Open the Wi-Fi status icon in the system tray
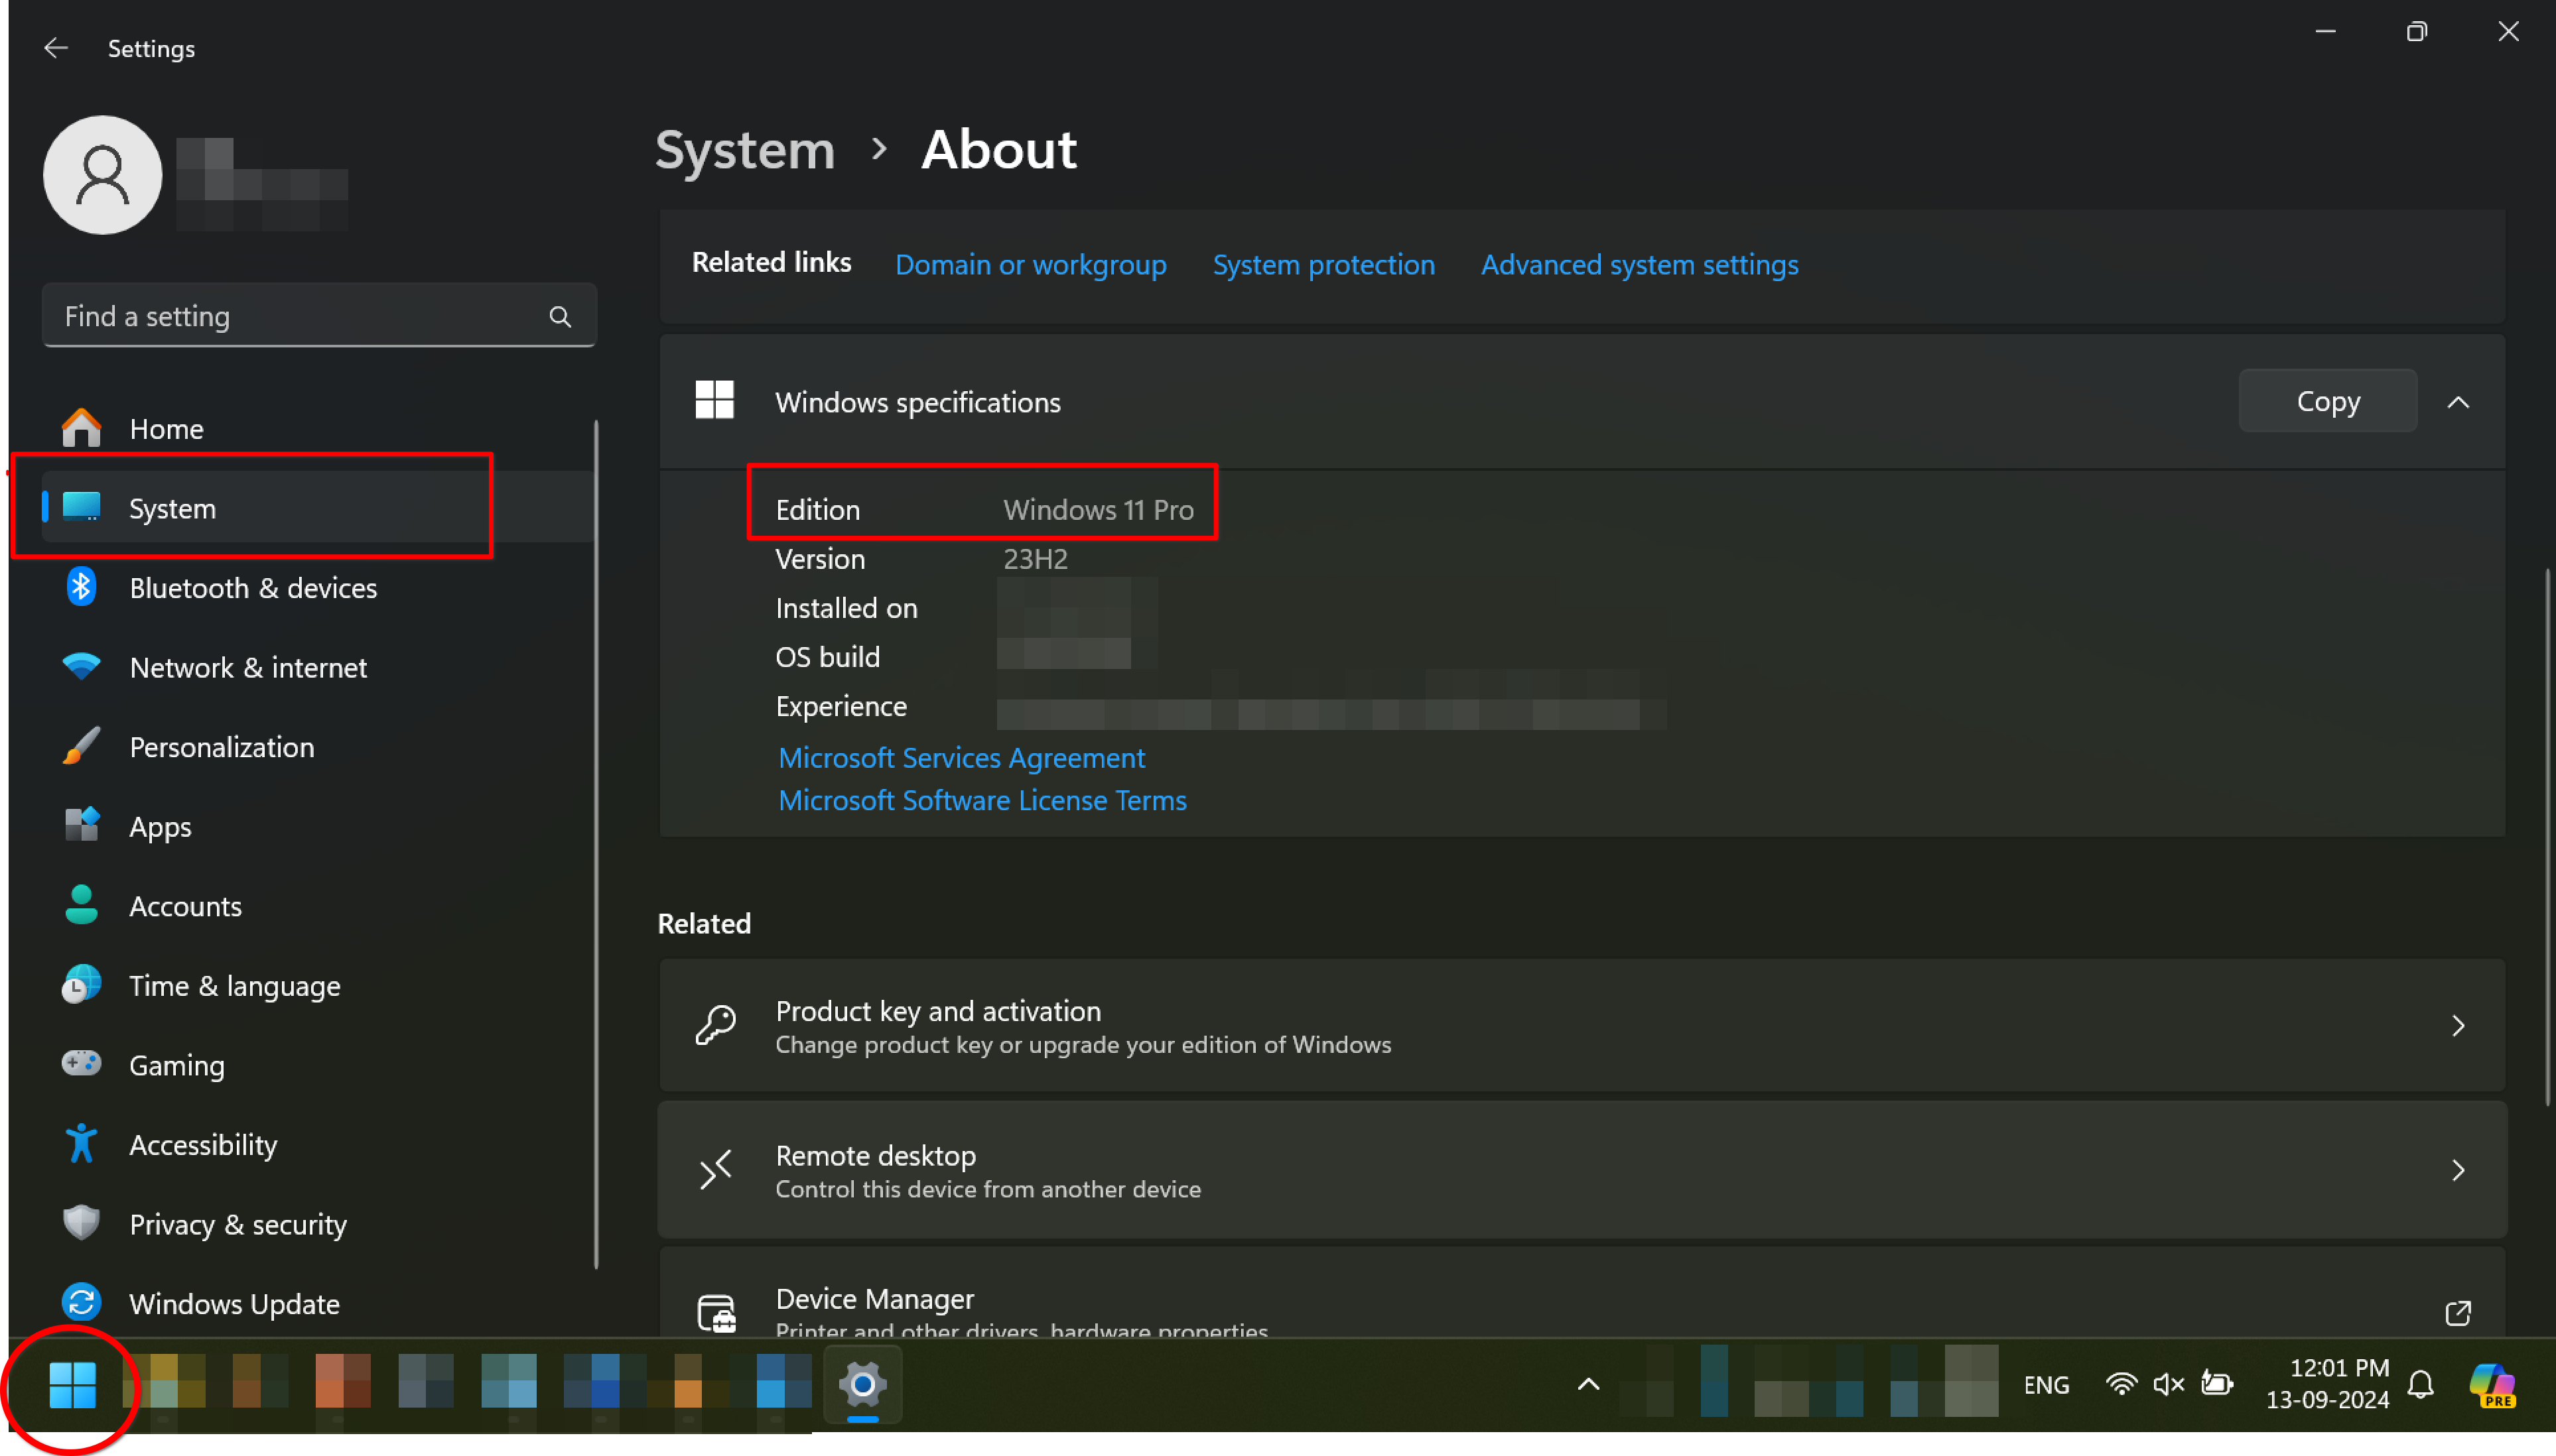 coord(2121,1385)
